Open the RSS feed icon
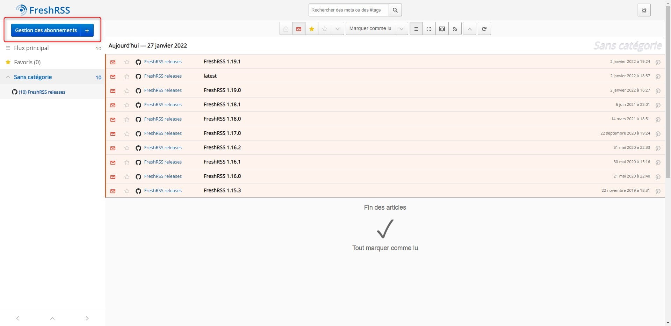 pyautogui.click(x=455, y=29)
